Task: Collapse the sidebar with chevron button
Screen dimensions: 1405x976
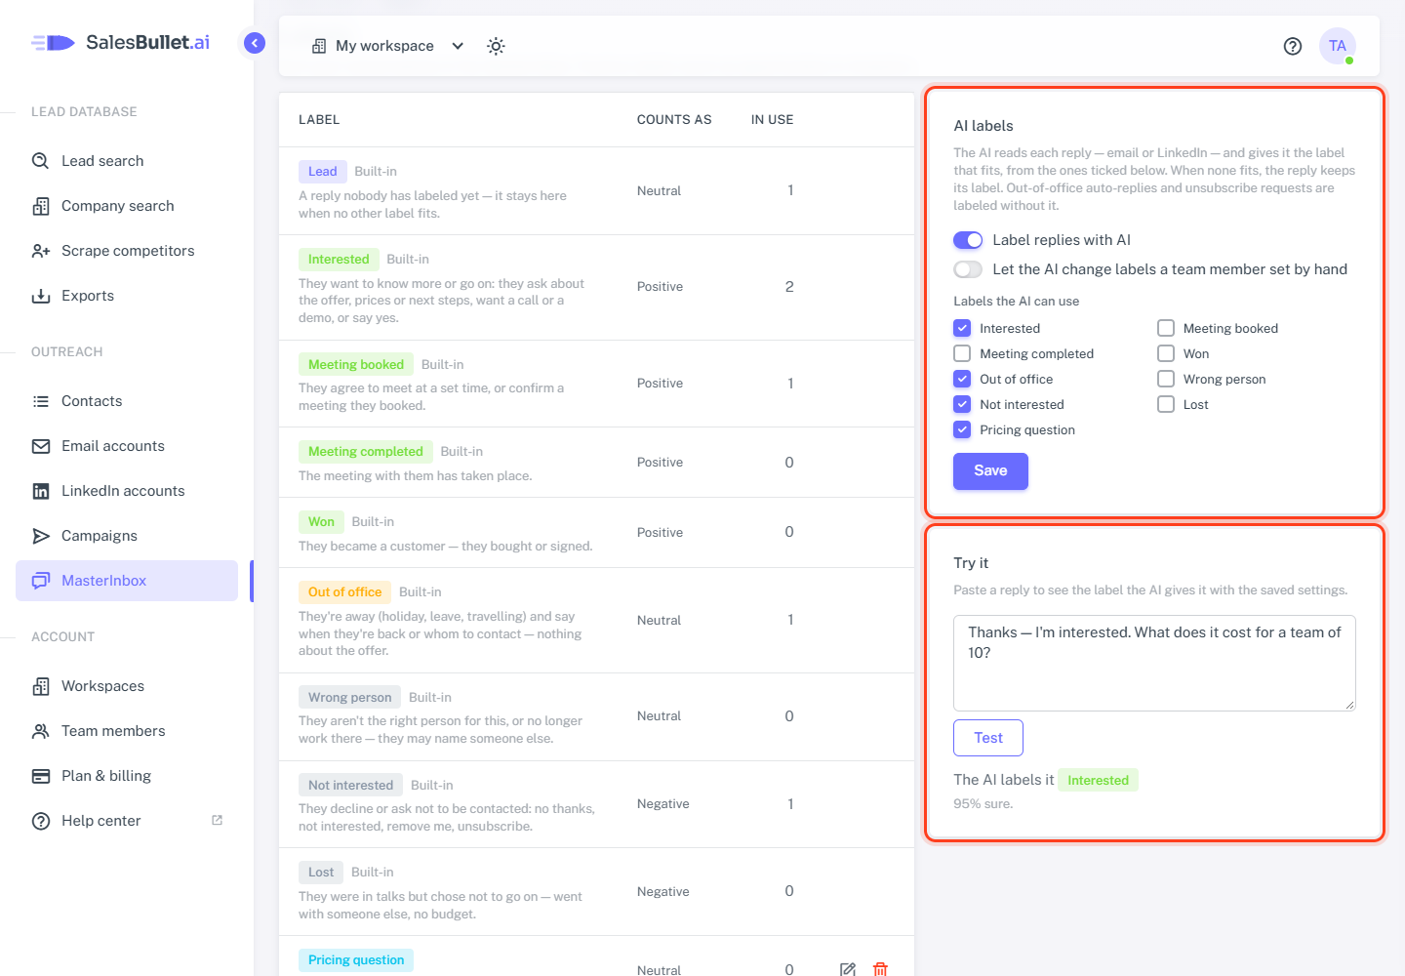Action: pyautogui.click(x=255, y=43)
